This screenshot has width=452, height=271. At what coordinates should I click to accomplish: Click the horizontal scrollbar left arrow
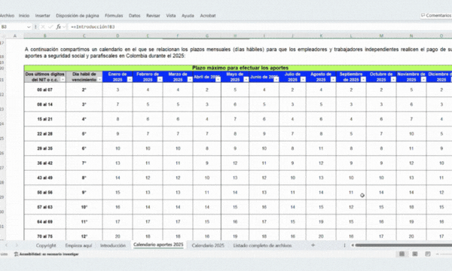point(353,245)
